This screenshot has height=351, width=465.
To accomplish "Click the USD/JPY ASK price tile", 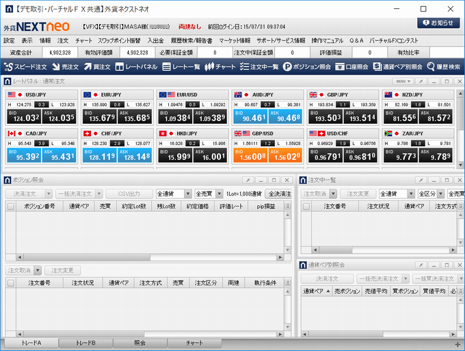I will [59, 116].
